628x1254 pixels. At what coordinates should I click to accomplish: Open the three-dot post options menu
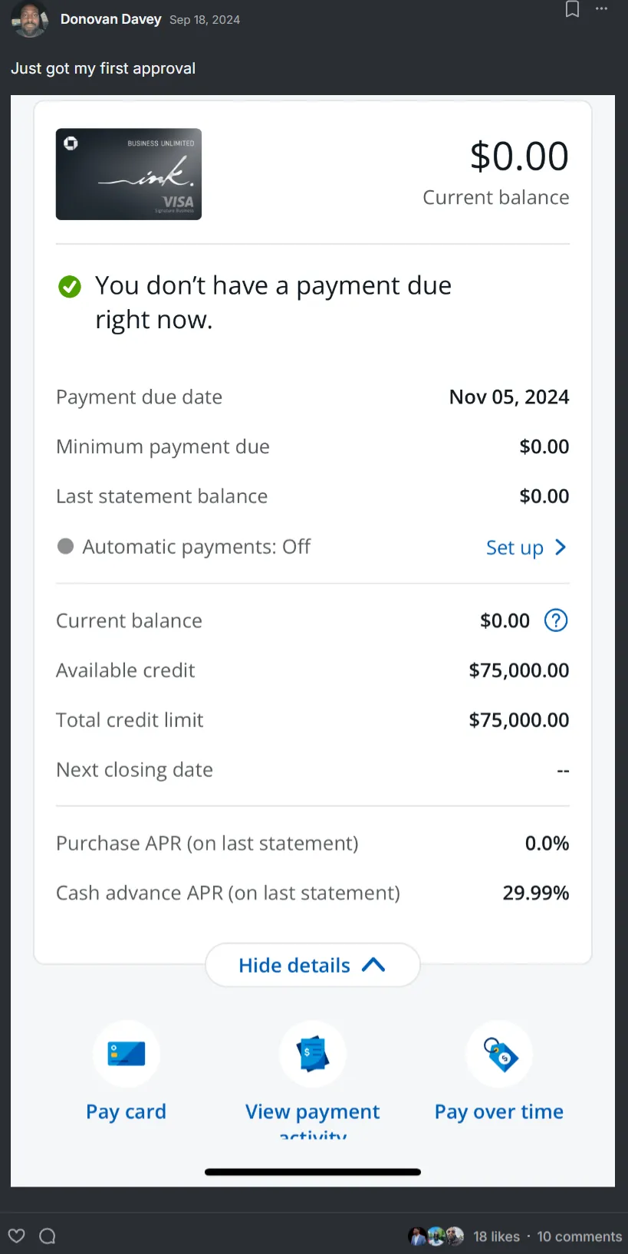tap(602, 9)
